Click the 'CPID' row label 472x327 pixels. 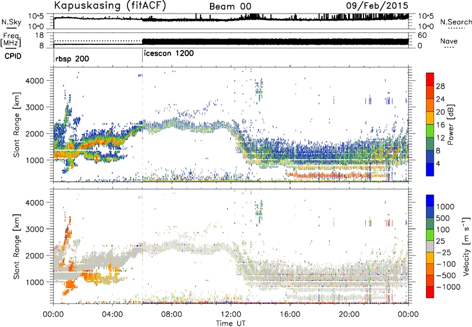[x=13, y=56]
